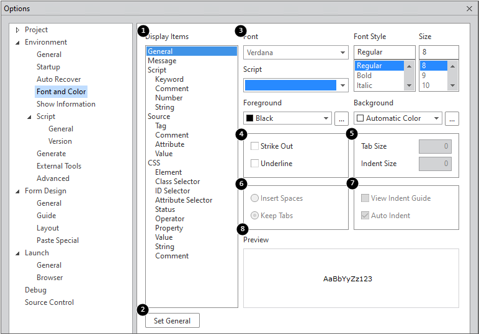479x334 pixels.
Task: Click the blue Script selection combo box
Action: 295,86
